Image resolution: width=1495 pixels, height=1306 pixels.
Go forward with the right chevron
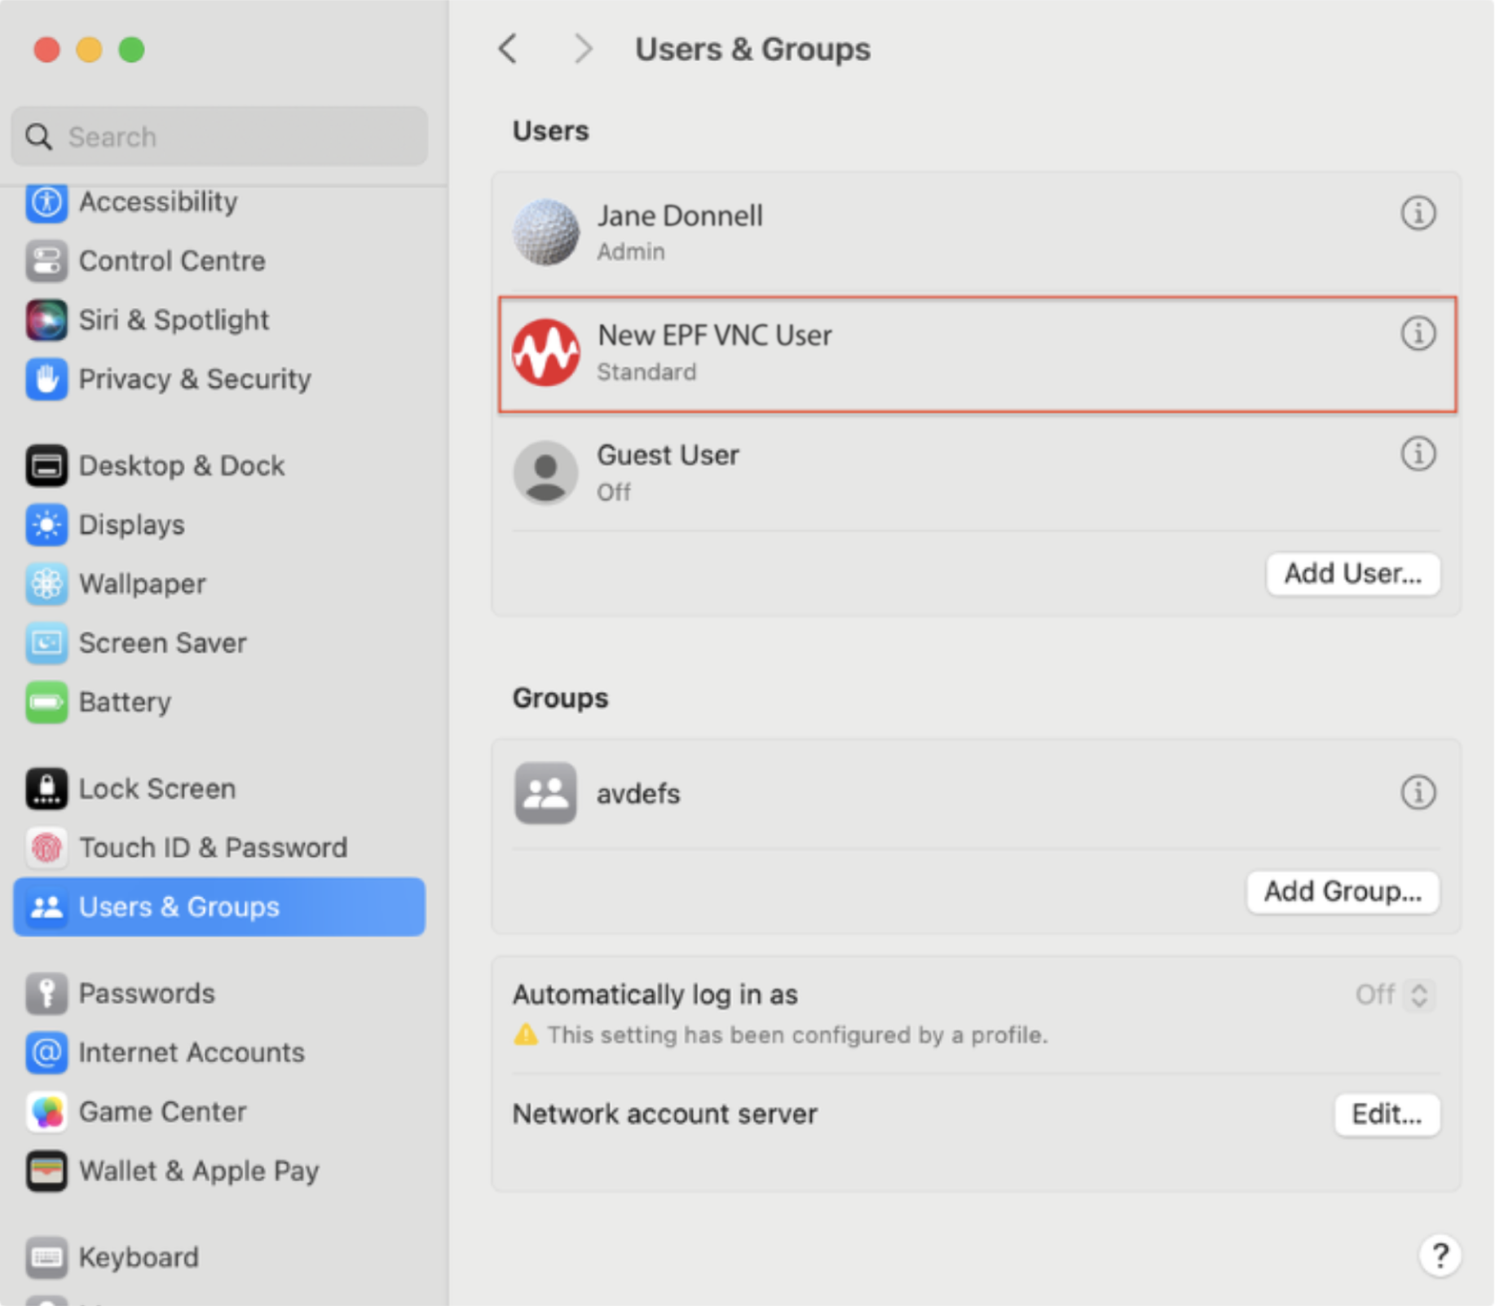(x=582, y=49)
